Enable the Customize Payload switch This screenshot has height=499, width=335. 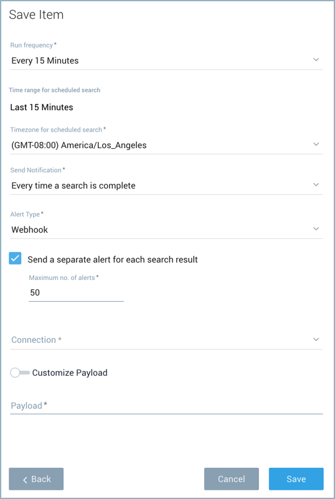[20, 373]
